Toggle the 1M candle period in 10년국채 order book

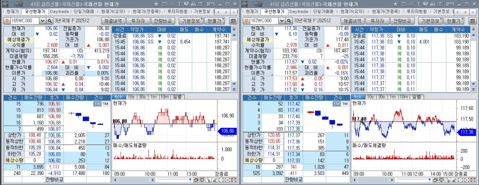click(x=345, y=104)
